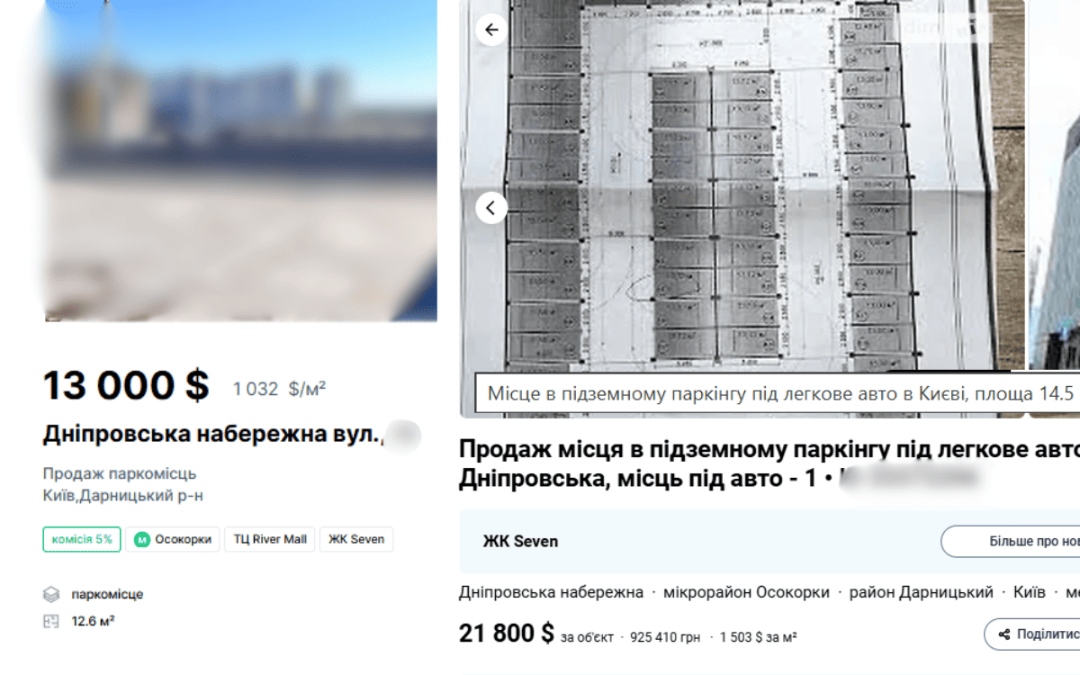Click the floor plan icon beside 12.6 м²
This screenshot has height=675, width=1080.
[51, 621]
